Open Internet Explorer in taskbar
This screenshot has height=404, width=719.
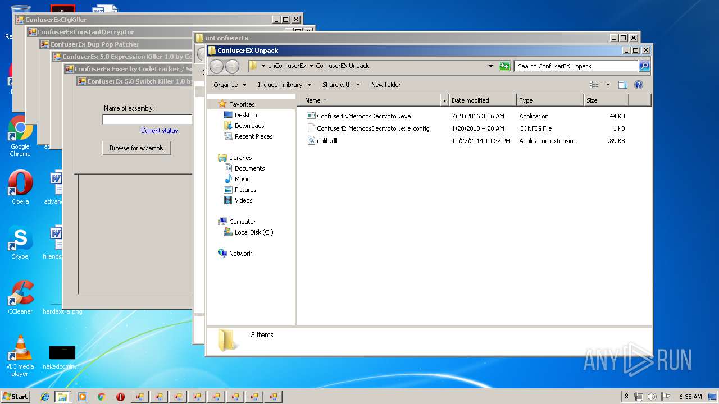click(45, 397)
